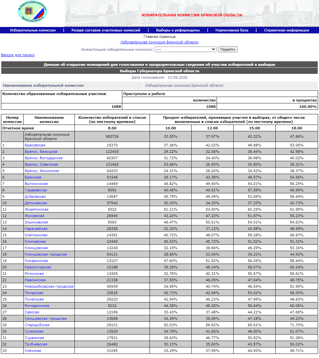This screenshot has width=319, height=358.
Task: Open the Справочная информация menu
Action: point(286,30)
